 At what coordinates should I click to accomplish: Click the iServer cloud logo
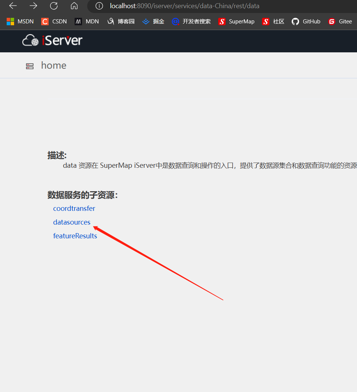click(x=52, y=40)
